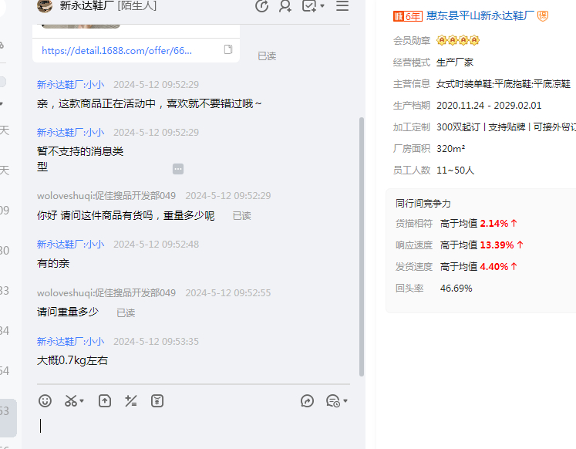Click the orange 保 guarantee badge
The image size is (576, 449).
point(543,16)
